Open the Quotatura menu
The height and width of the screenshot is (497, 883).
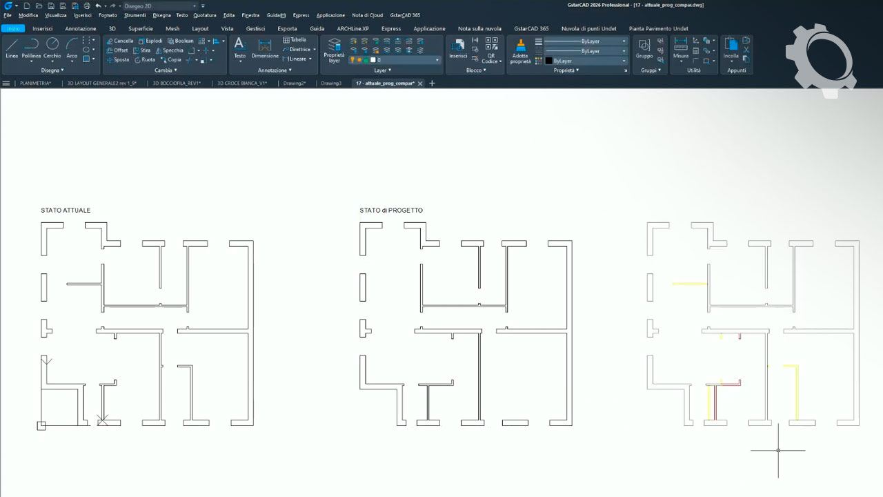[x=204, y=15]
